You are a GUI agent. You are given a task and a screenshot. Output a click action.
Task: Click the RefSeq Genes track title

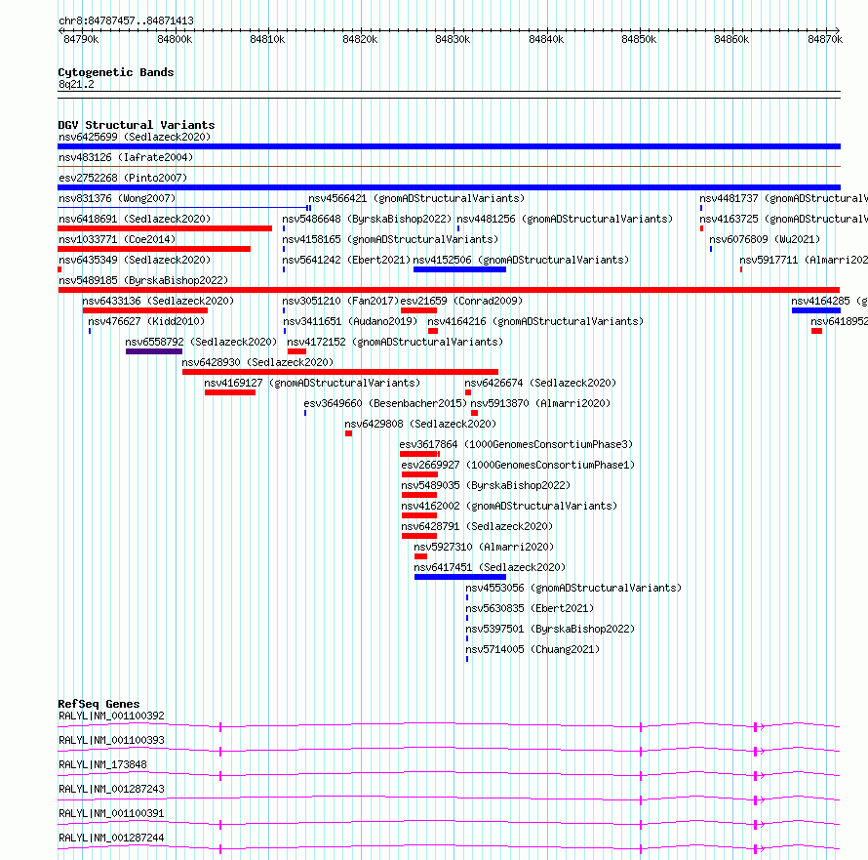pos(99,704)
